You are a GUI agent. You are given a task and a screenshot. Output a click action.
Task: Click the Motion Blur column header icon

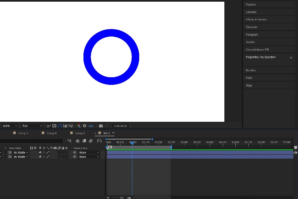coord(59,148)
